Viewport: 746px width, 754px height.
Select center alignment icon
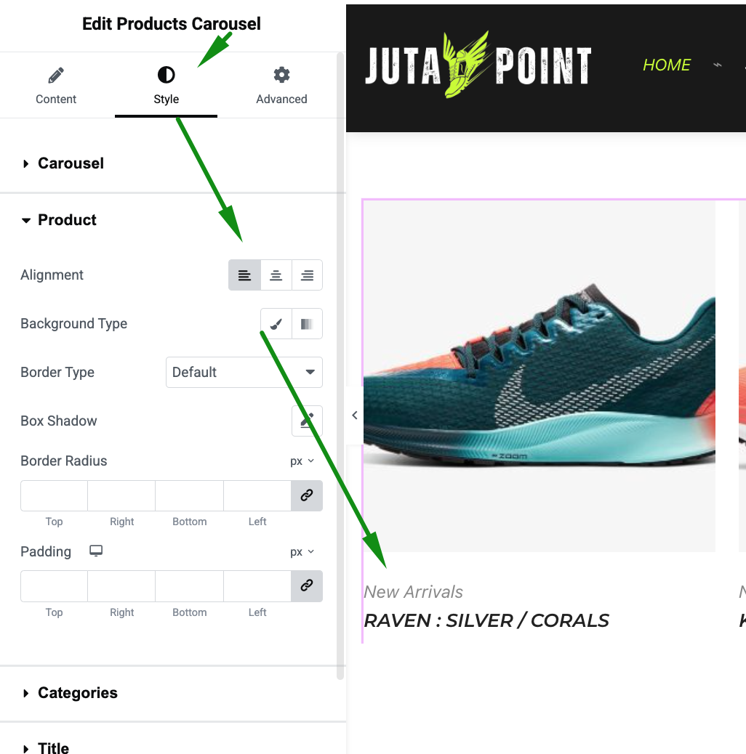tap(276, 275)
